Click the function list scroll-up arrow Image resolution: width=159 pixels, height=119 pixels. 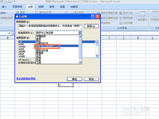[97, 42]
